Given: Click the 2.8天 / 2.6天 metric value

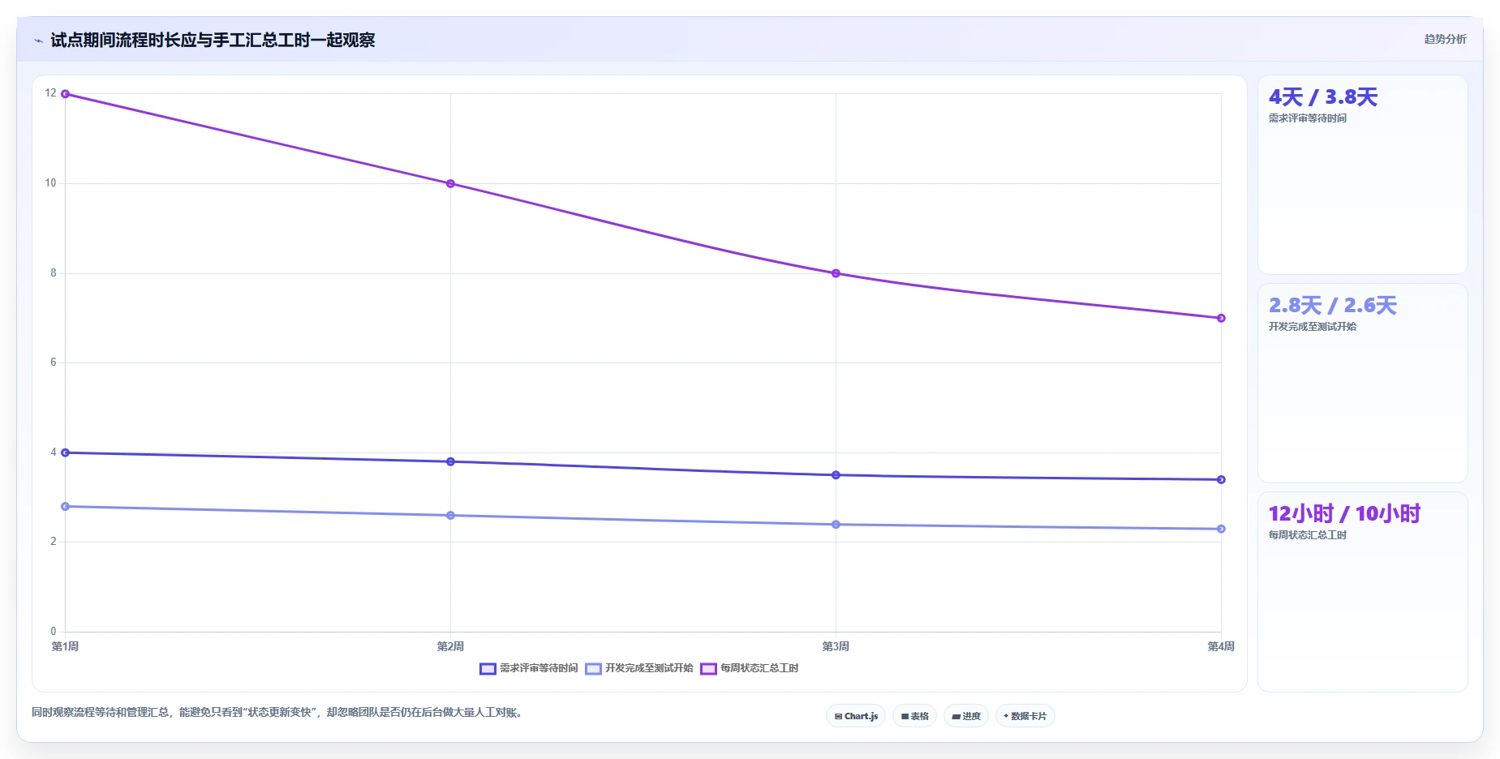Looking at the screenshot, I should [x=1333, y=306].
